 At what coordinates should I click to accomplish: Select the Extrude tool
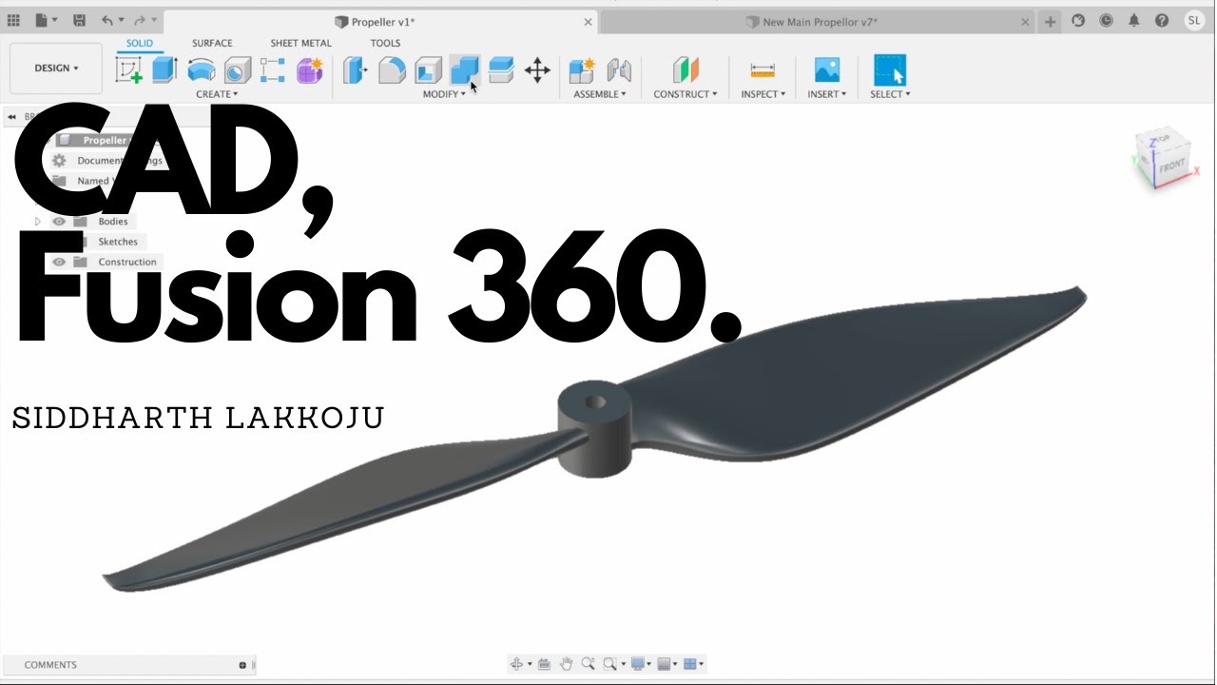164,69
